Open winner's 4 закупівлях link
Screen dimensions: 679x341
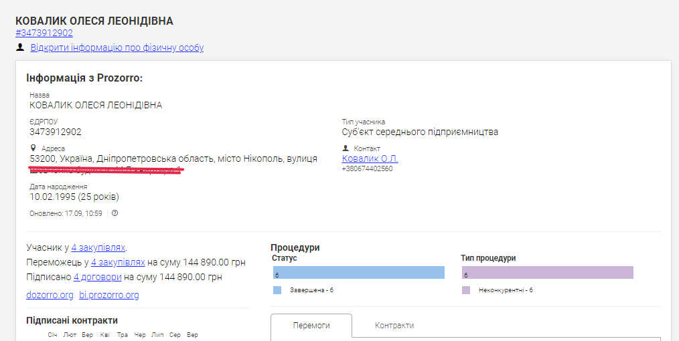(118, 262)
